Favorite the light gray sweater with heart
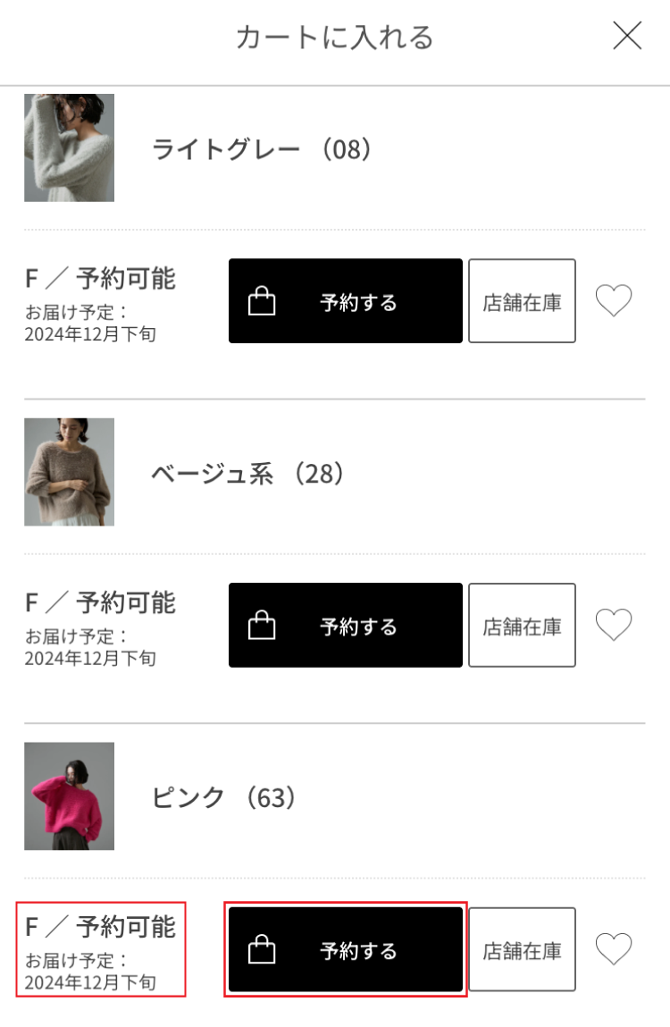 pos(614,301)
